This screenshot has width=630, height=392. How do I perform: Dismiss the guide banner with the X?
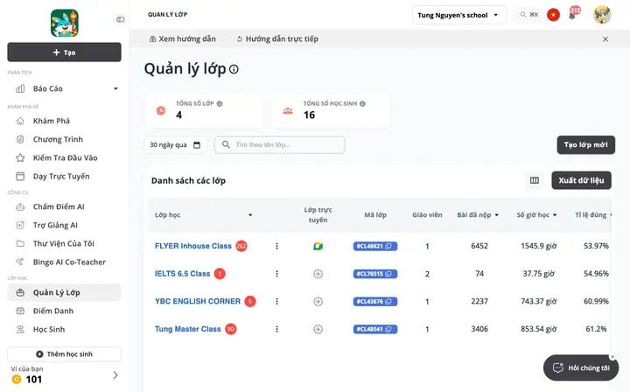click(x=605, y=39)
